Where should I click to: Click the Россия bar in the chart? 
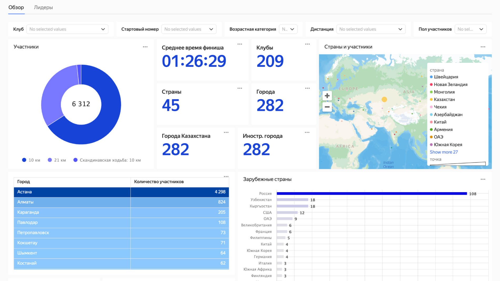click(x=371, y=193)
